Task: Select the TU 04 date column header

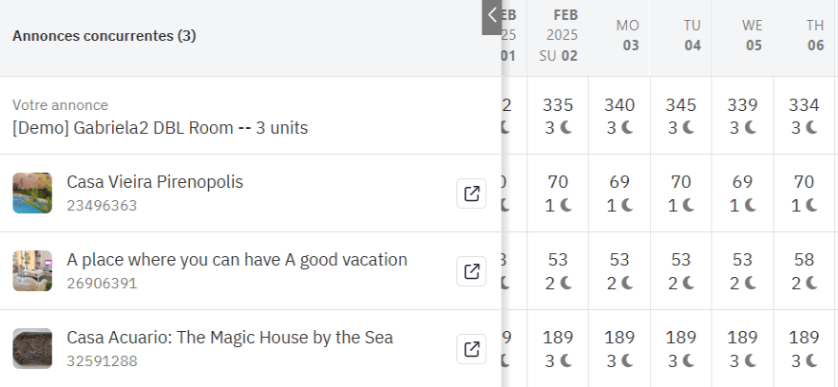Action: 689,35
